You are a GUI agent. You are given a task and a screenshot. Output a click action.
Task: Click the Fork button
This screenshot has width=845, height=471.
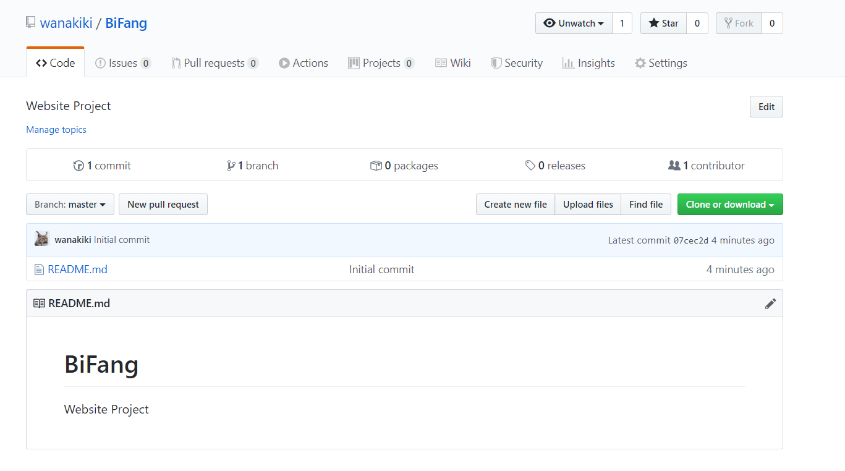pos(739,23)
